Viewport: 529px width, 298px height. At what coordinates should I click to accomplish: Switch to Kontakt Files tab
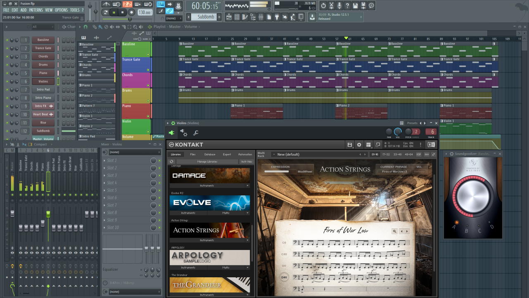coord(193,154)
